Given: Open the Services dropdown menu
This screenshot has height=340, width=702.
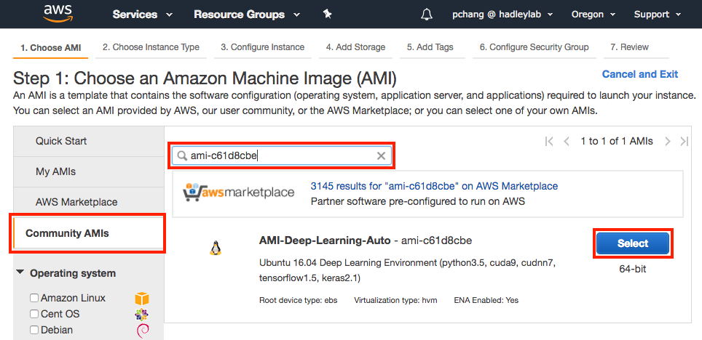Looking at the screenshot, I should point(143,15).
